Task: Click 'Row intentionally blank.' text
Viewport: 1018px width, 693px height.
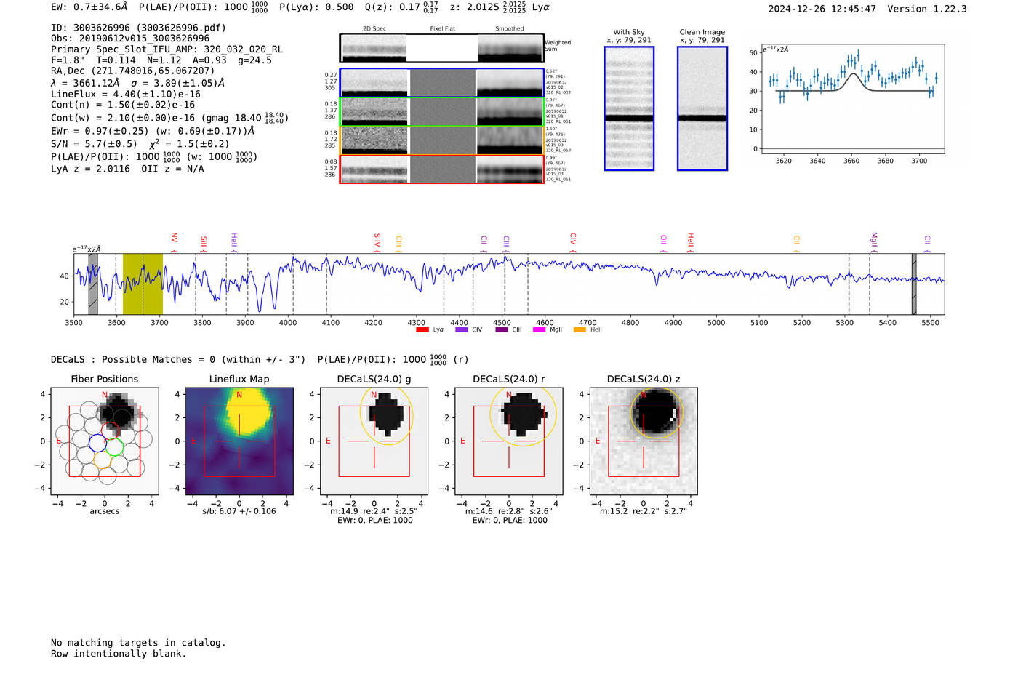Action: tap(119, 654)
